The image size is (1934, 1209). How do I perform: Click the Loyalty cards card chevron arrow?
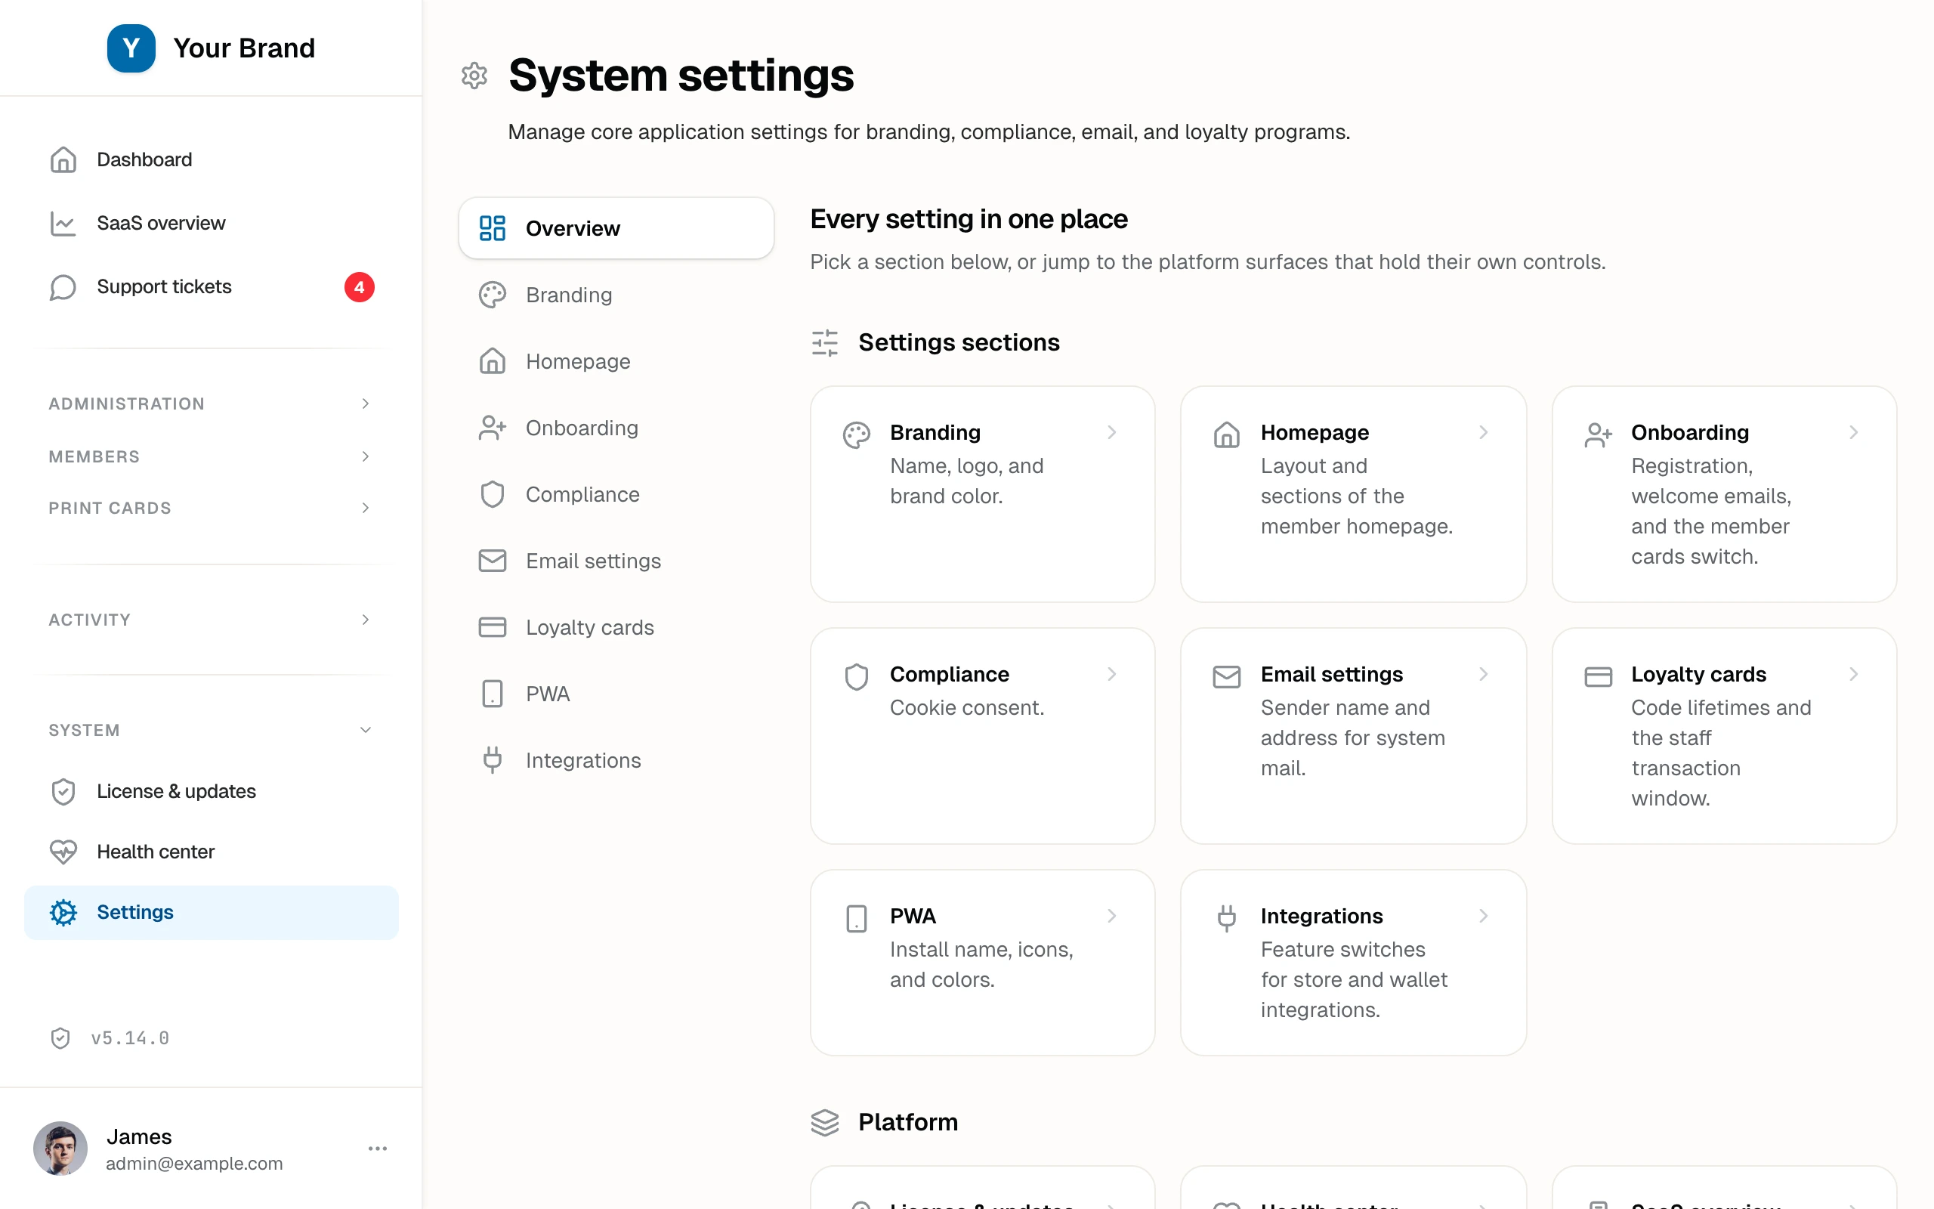pos(1853,674)
